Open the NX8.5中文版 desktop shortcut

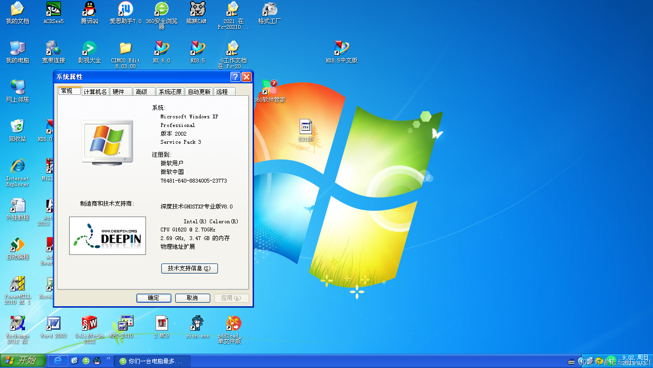[x=341, y=52]
